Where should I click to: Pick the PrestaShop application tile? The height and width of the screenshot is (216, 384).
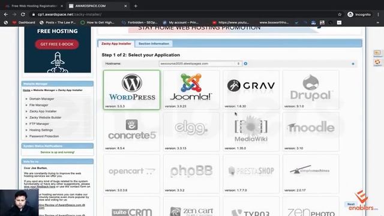click(x=251, y=173)
